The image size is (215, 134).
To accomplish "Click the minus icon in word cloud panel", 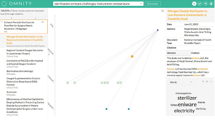I will 211,82.
